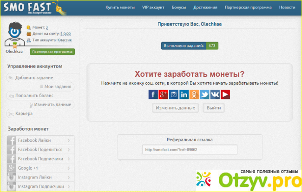Expand the Facebook Лайки sidebar item
This screenshot has width=302, height=192.
(x=39, y=140)
